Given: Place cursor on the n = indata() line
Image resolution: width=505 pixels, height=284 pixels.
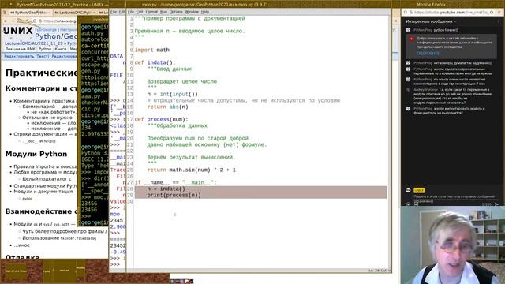Looking at the screenshot, I should (166, 189).
